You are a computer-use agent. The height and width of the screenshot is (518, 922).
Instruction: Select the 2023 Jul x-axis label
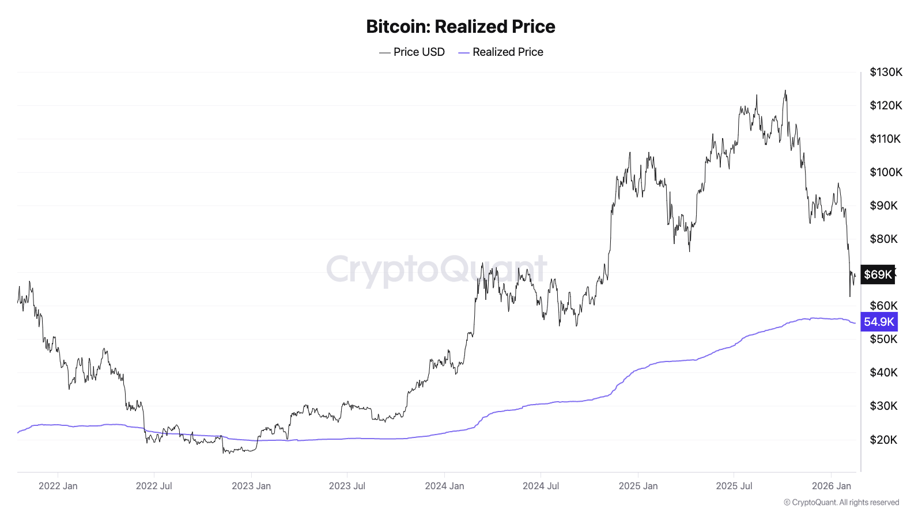[347, 486]
